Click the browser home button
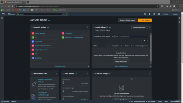183x103 pixels. pyautogui.click(x=12, y=6)
